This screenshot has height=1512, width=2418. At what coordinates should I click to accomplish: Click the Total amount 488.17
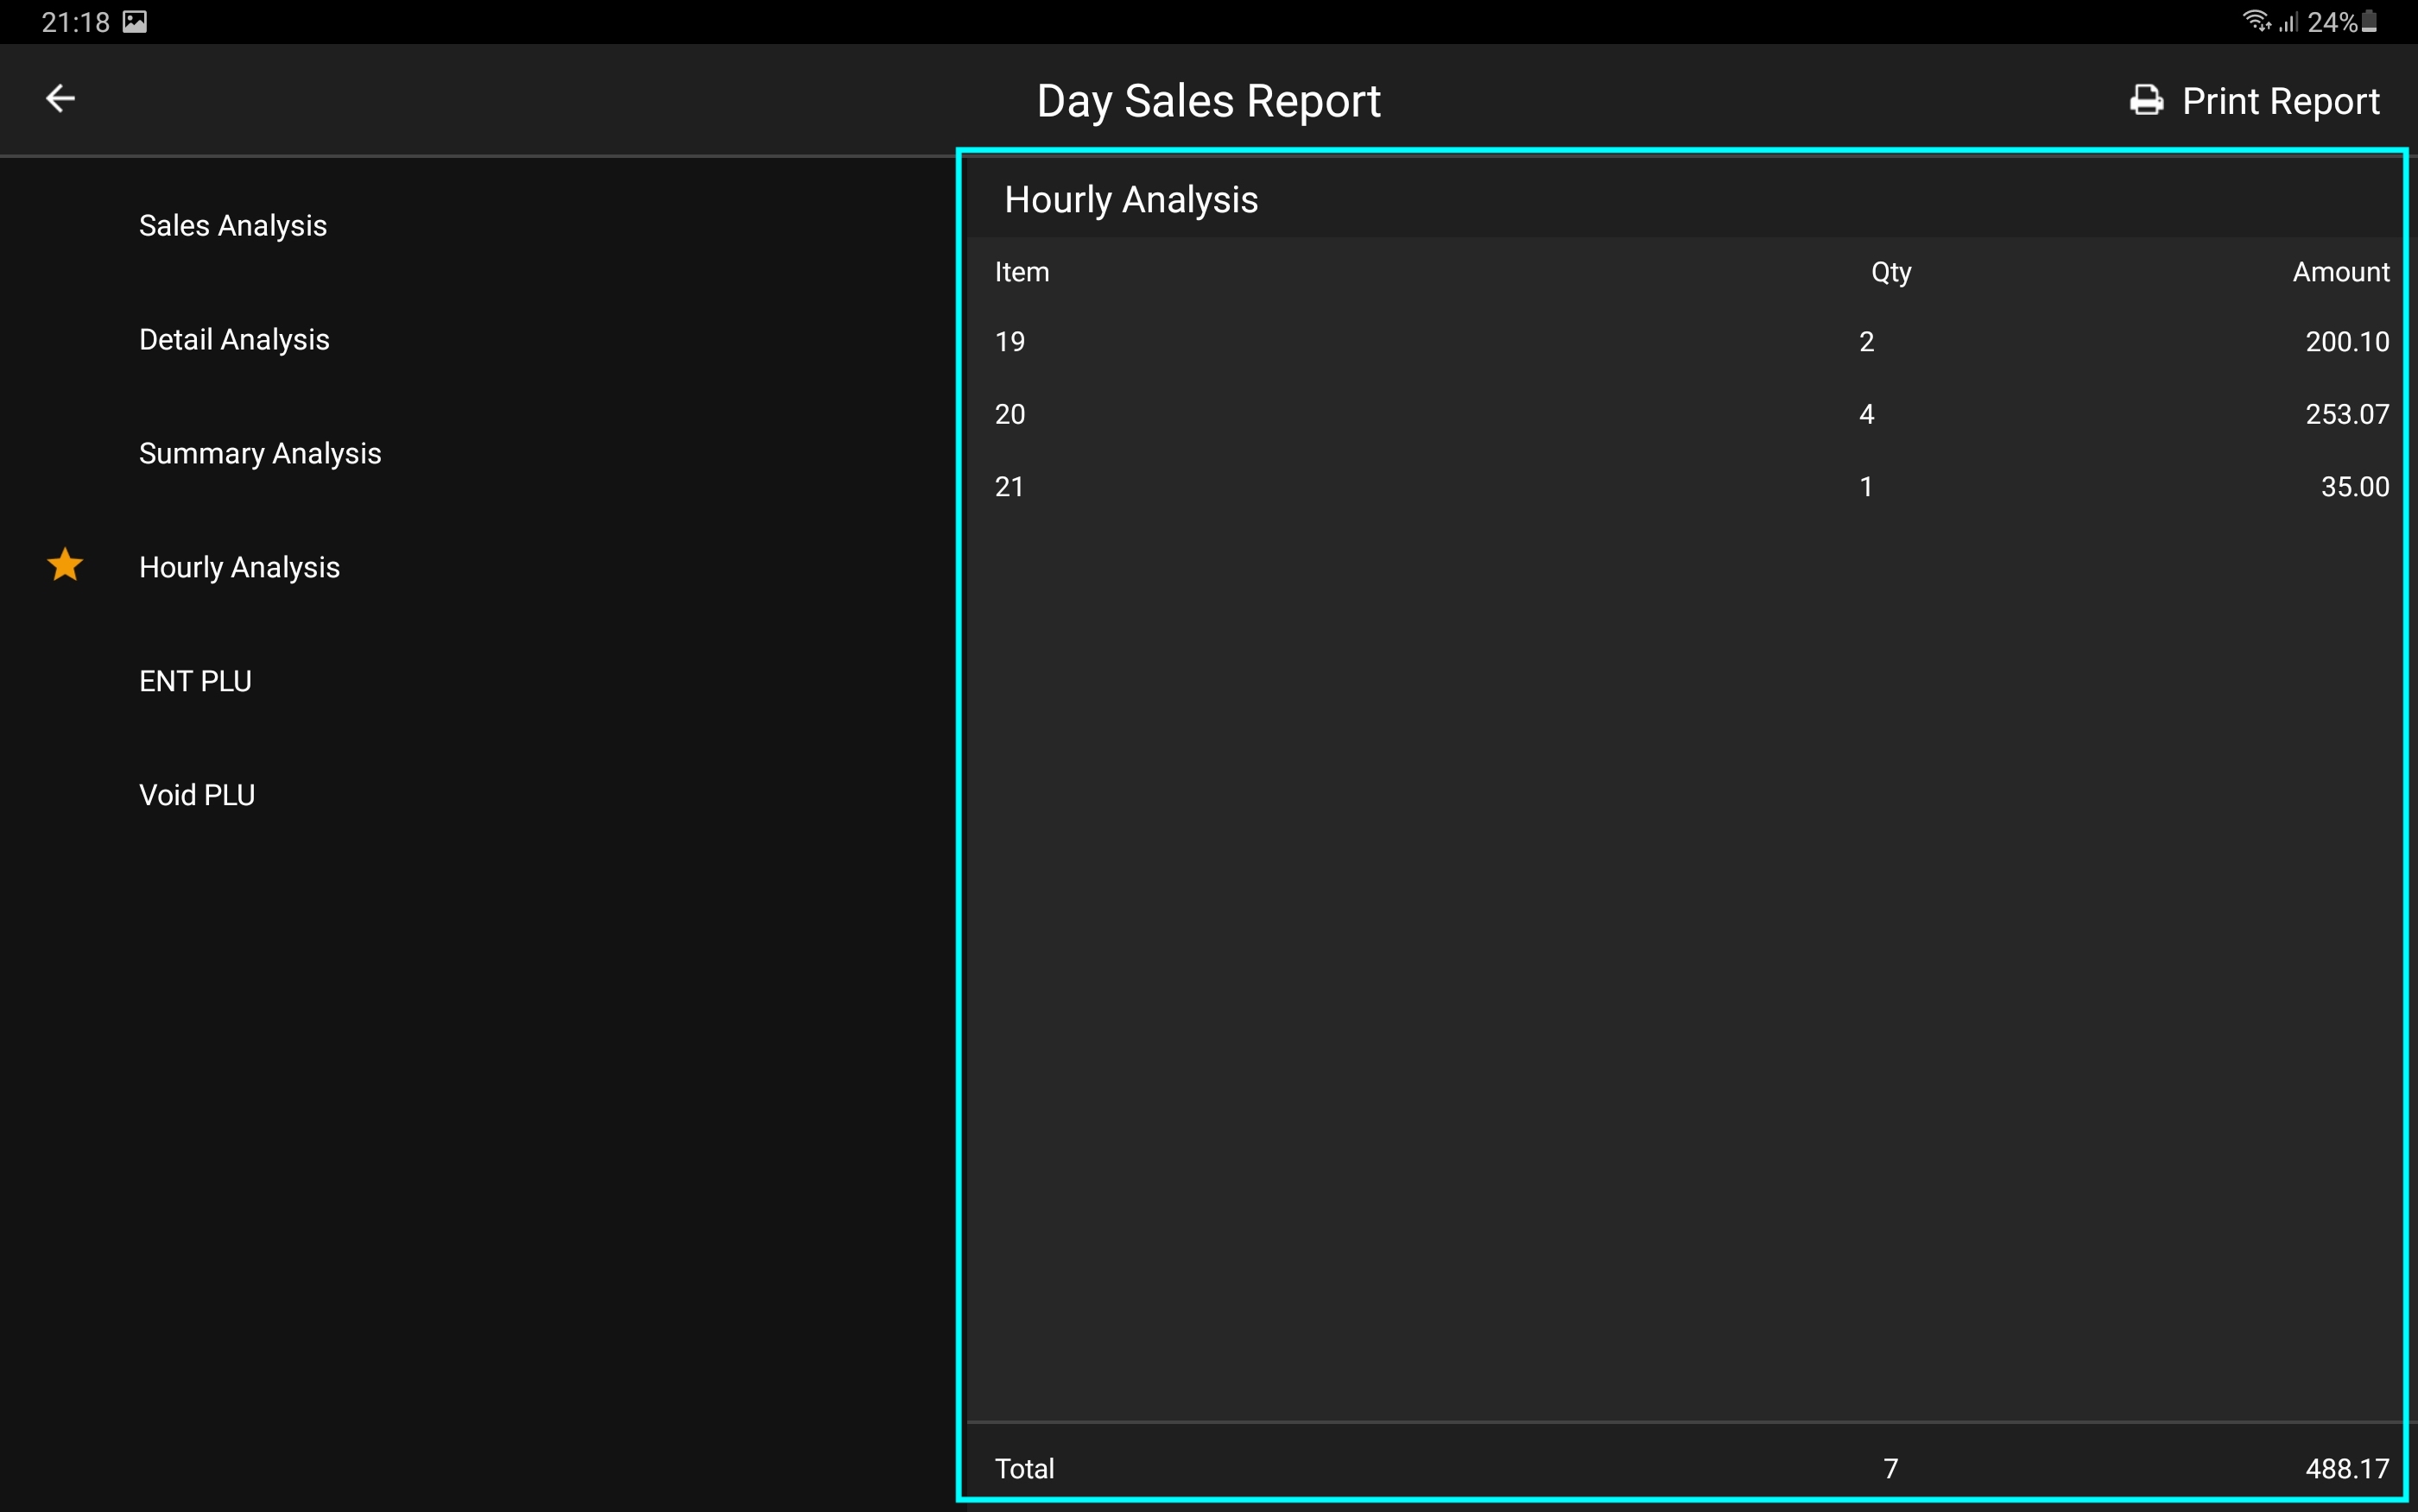[x=2346, y=1468]
